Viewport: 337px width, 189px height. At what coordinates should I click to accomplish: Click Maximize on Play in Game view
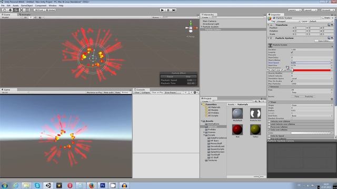(x=94, y=92)
